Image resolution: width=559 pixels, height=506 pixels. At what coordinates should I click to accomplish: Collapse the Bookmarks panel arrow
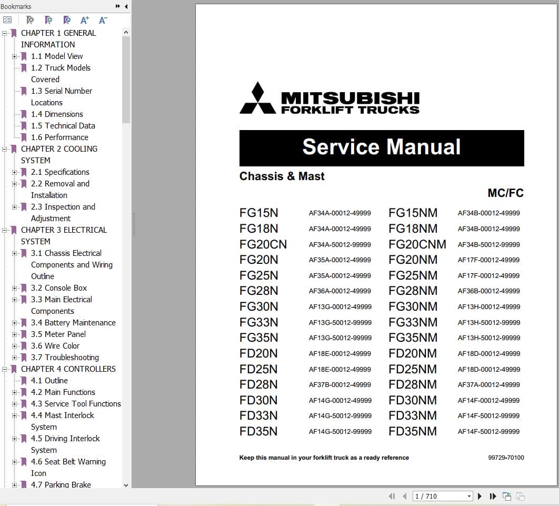(126, 6)
